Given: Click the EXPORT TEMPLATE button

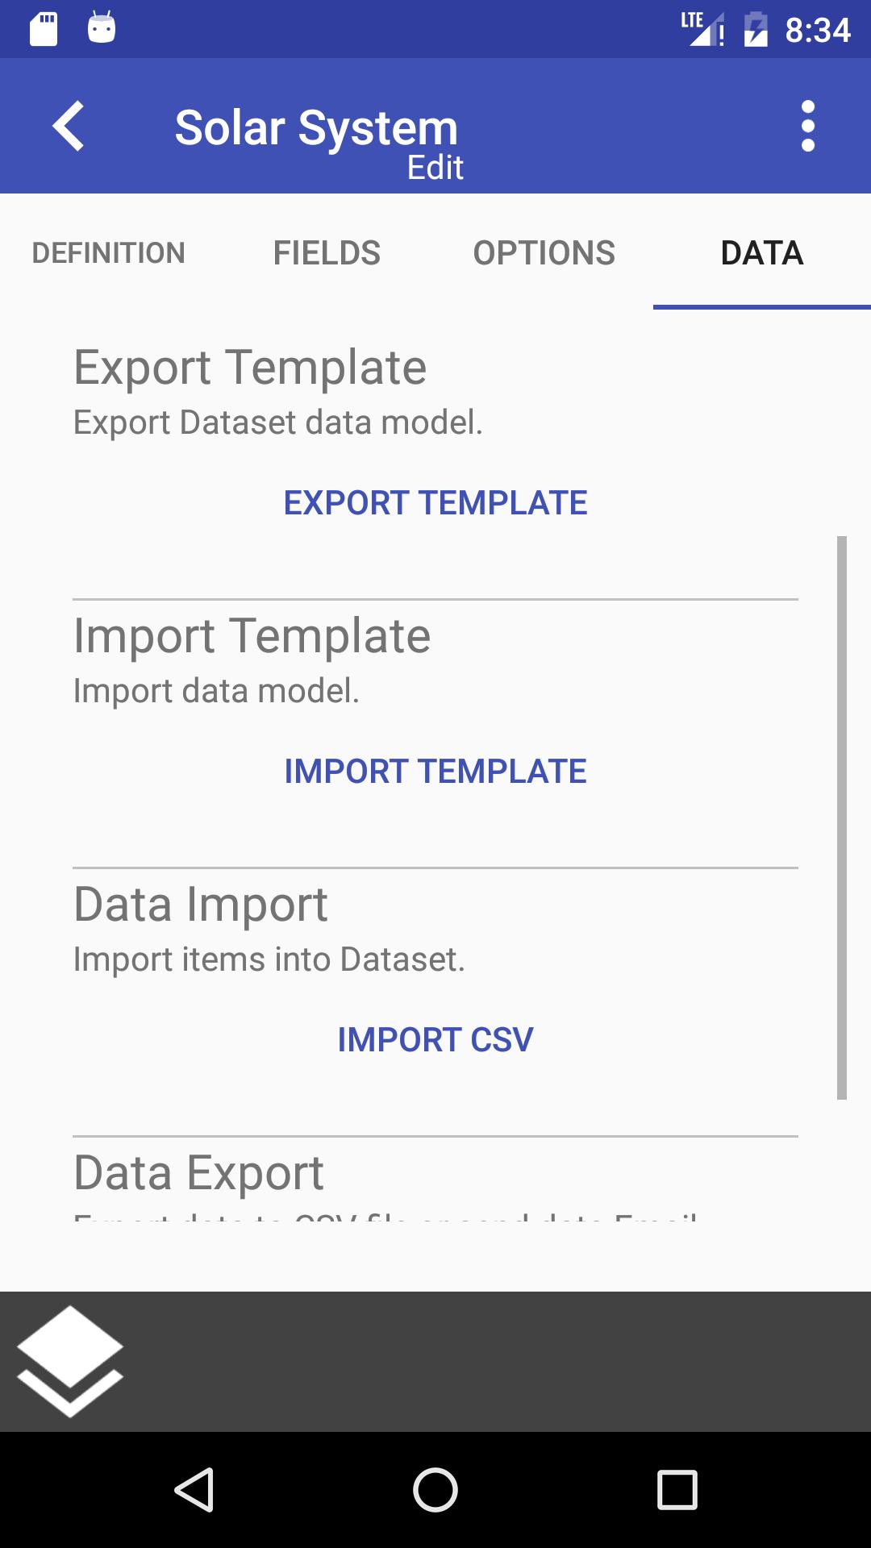Looking at the screenshot, I should coord(435,503).
